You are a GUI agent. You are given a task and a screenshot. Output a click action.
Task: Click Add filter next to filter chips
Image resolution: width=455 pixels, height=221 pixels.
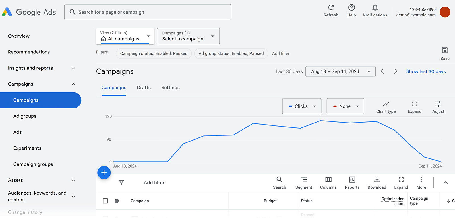click(281, 53)
